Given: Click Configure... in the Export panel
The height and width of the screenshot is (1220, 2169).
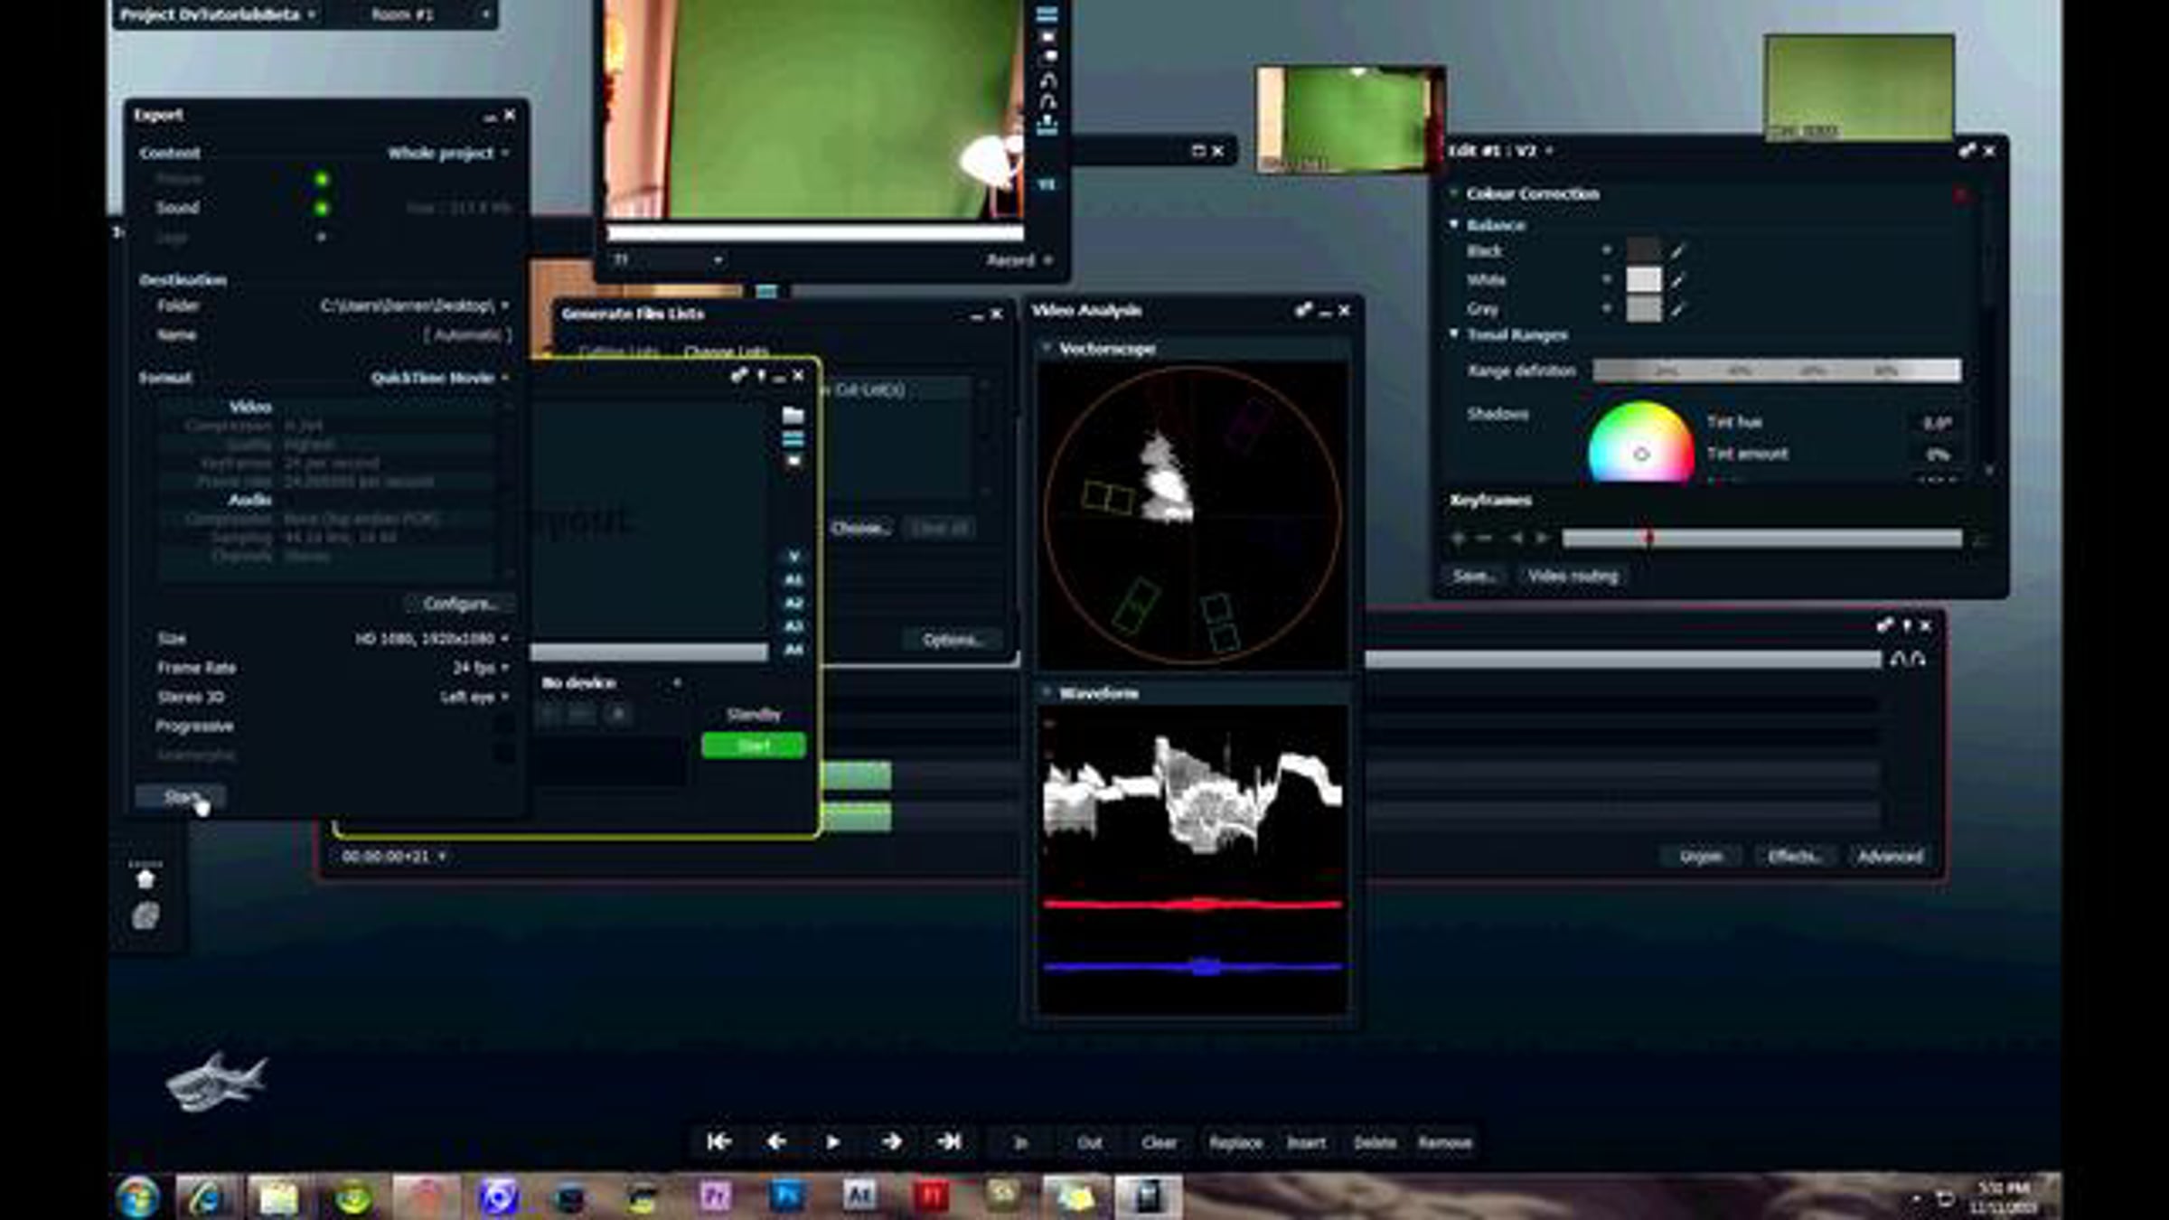Looking at the screenshot, I should point(460,603).
